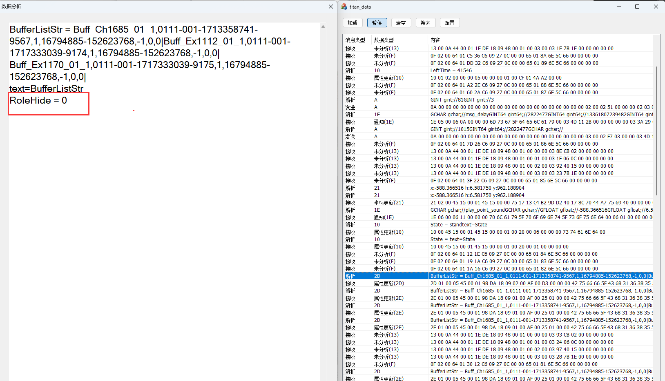Open the 搜索 search function
This screenshot has width=665, height=381.
(x=426, y=23)
